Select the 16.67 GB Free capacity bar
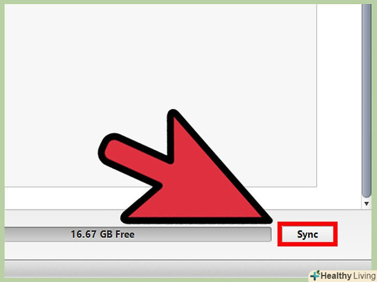 (x=138, y=234)
